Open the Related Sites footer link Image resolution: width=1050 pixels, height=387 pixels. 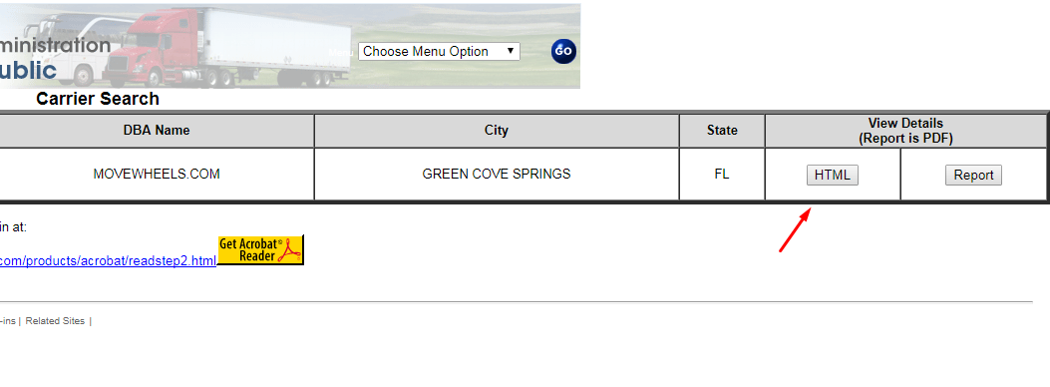(x=55, y=321)
